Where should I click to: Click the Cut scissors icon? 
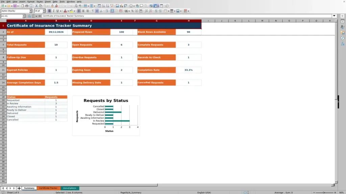[36, 6]
